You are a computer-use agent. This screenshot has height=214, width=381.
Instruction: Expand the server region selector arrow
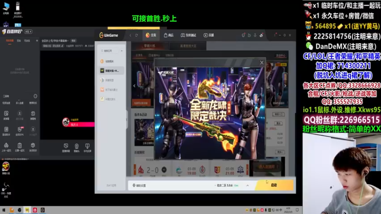pyautogui.click(x=248, y=185)
